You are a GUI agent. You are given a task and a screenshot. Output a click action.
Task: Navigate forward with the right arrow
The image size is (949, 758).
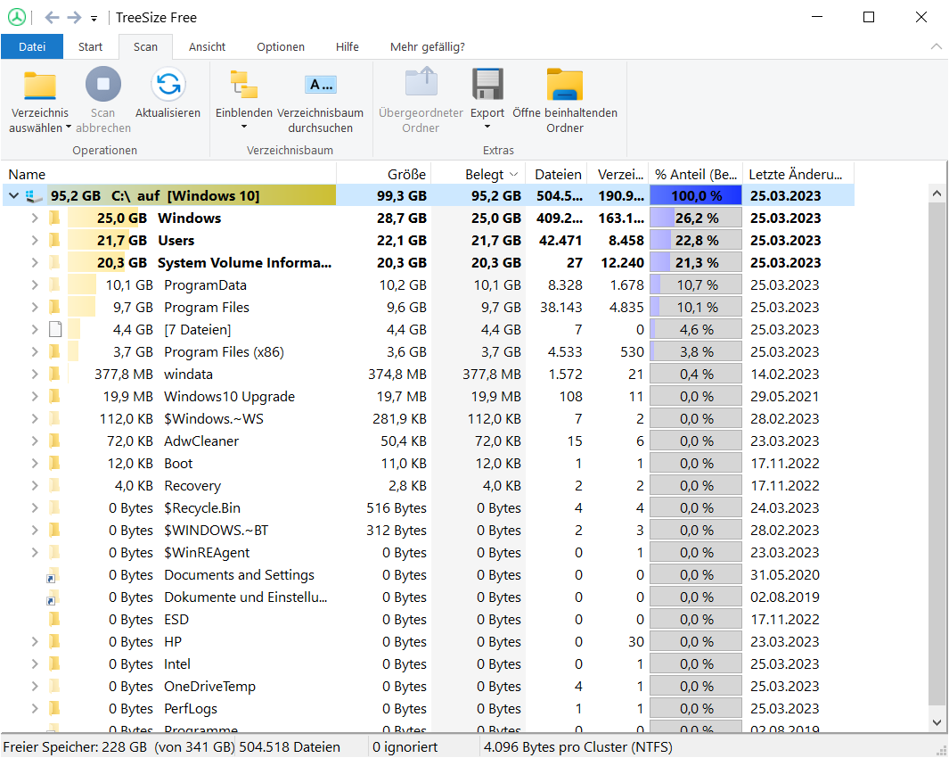point(75,18)
